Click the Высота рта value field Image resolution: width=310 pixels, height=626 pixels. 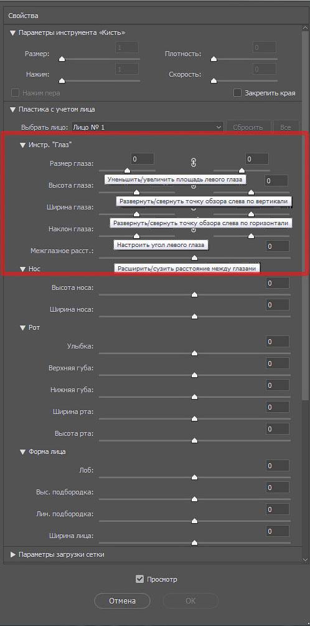click(x=278, y=429)
